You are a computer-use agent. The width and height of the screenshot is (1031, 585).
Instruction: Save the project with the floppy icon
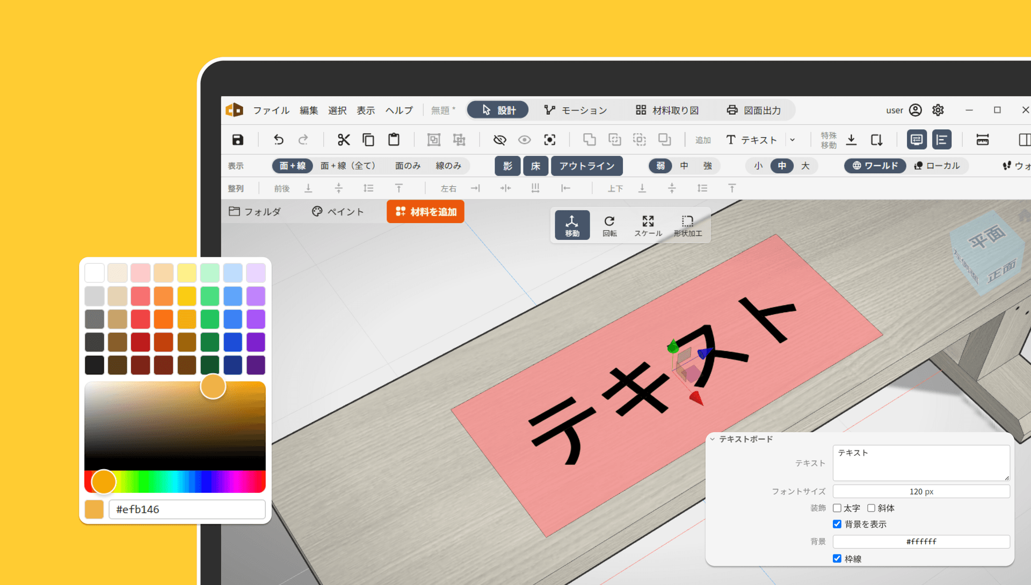pos(237,140)
